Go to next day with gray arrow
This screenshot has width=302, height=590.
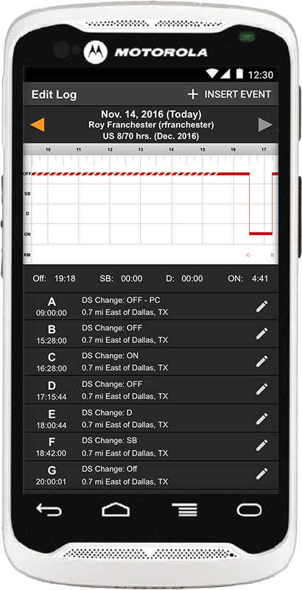265,125
